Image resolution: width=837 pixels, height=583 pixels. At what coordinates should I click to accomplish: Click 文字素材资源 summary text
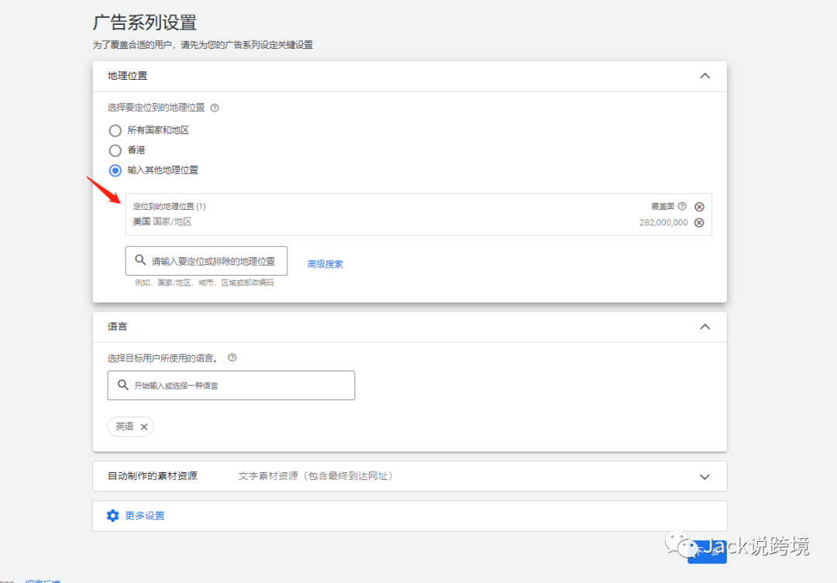pyautogui.click(x=315, y=476)
